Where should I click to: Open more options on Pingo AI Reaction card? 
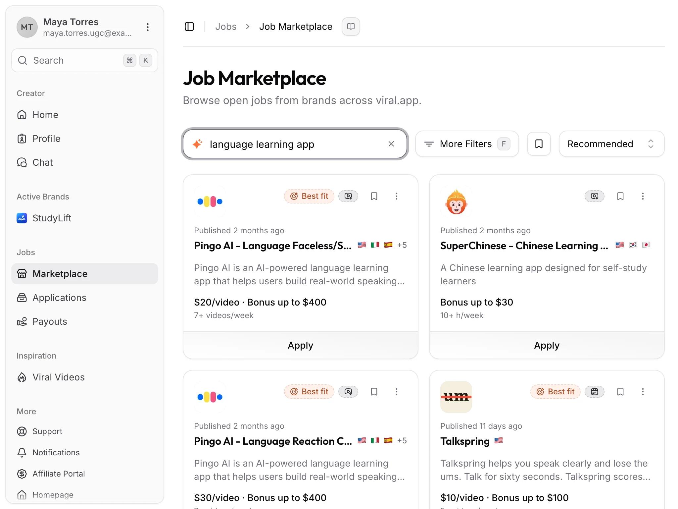tap(397, 392)
